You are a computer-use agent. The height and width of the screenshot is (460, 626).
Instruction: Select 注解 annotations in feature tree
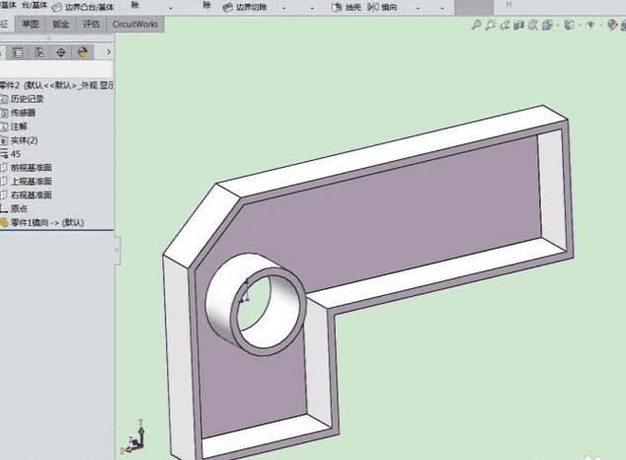tap(14, 126)
